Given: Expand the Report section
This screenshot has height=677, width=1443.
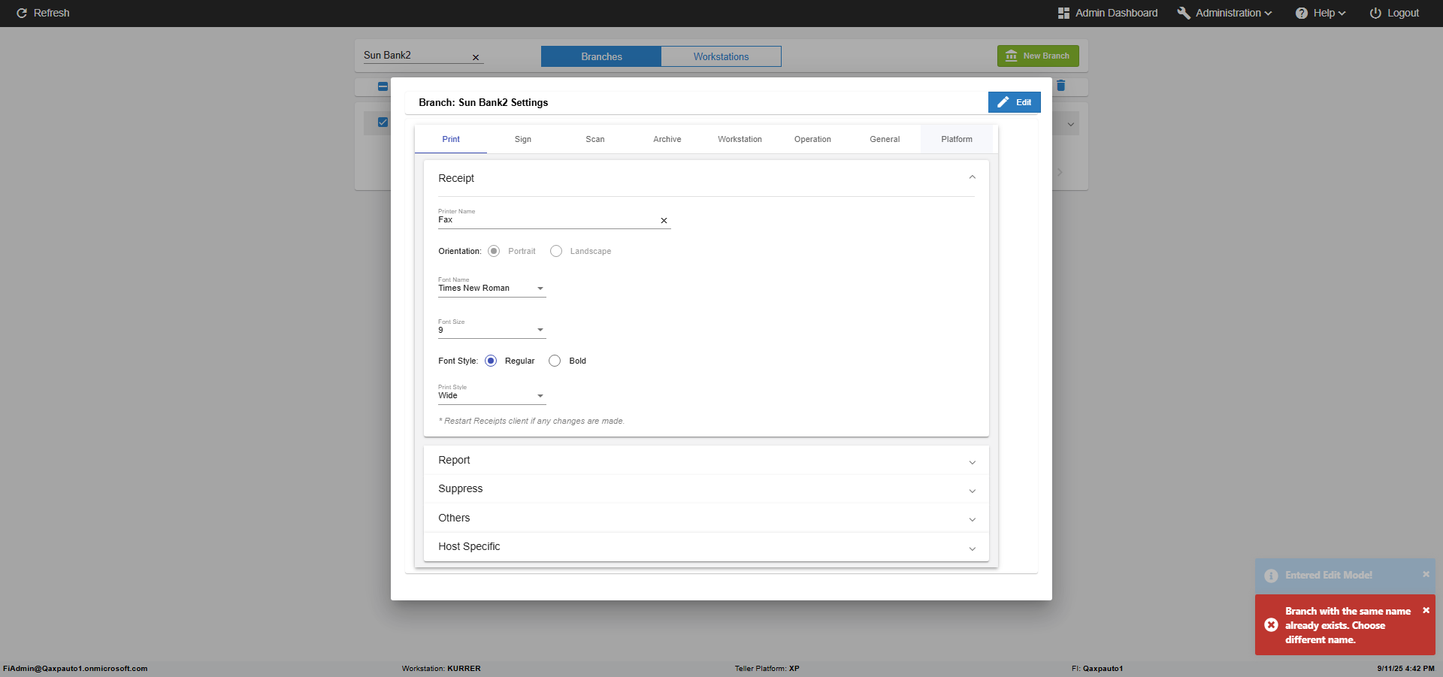Looking at the screenshot, I should [706, 461].
